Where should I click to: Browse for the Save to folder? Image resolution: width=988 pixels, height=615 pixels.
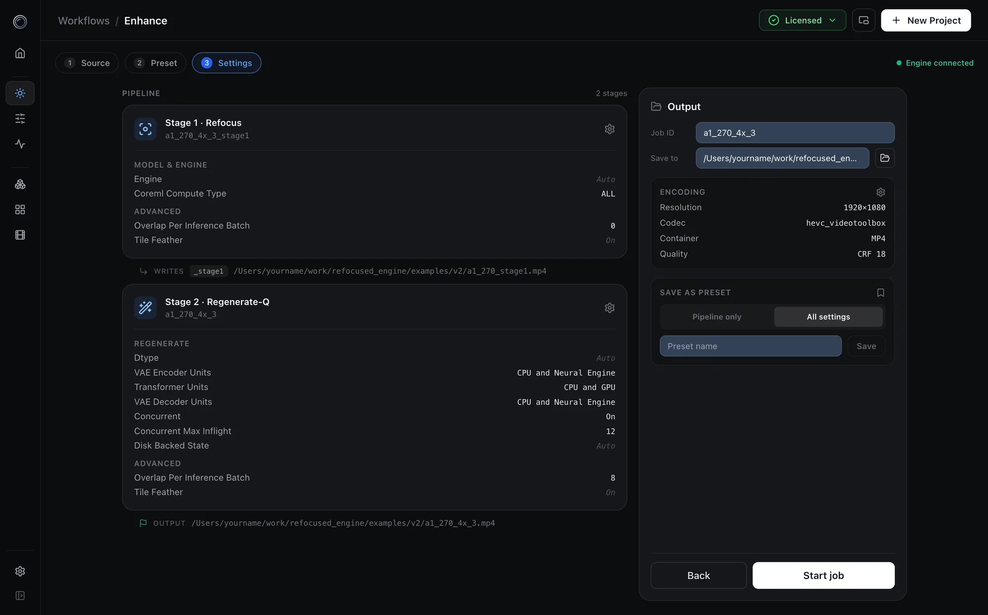885,158
